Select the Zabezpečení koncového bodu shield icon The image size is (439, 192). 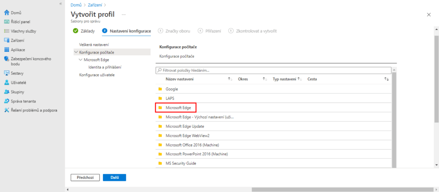[x=6, y=59]
